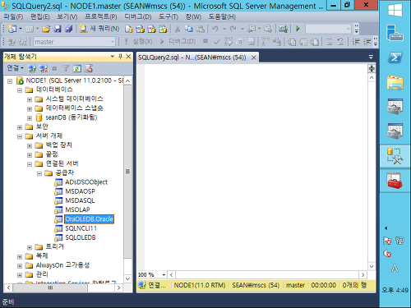
Task: Click the Save floppy disk icon
Action: coord(58,29)
